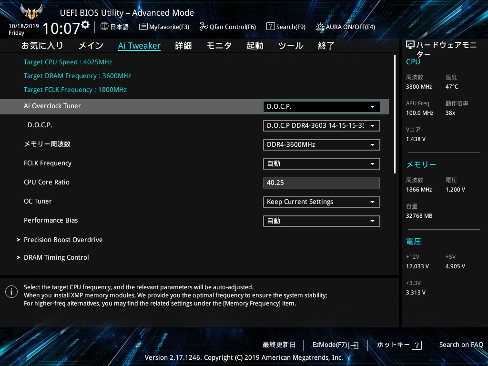Go to the 起動 tab

[255, 46]
